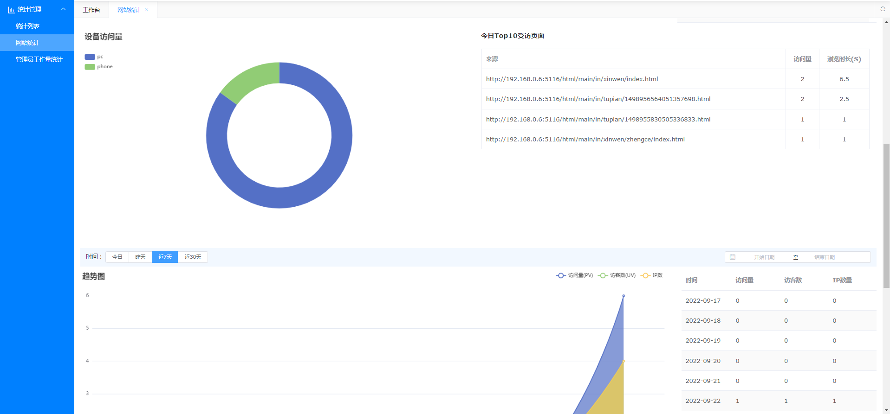Toggle IP数 series legend marker

pyautogui.click(x=645, y=275)
